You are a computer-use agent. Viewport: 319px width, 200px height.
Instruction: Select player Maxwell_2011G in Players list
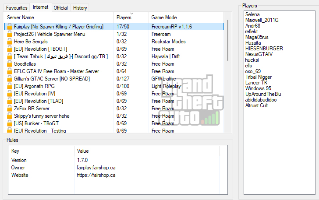coord(262,20)
